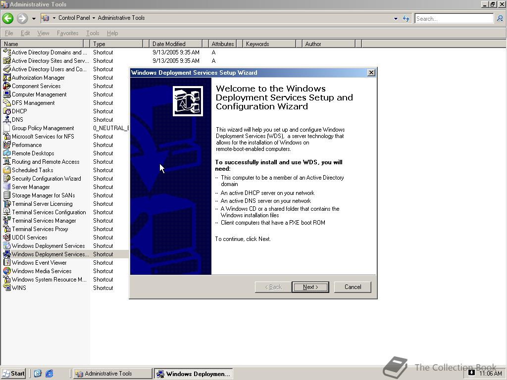This screenshot has height=380, width=507.
Task: Sort by the Author column header
Action: (x=329, y=44)
